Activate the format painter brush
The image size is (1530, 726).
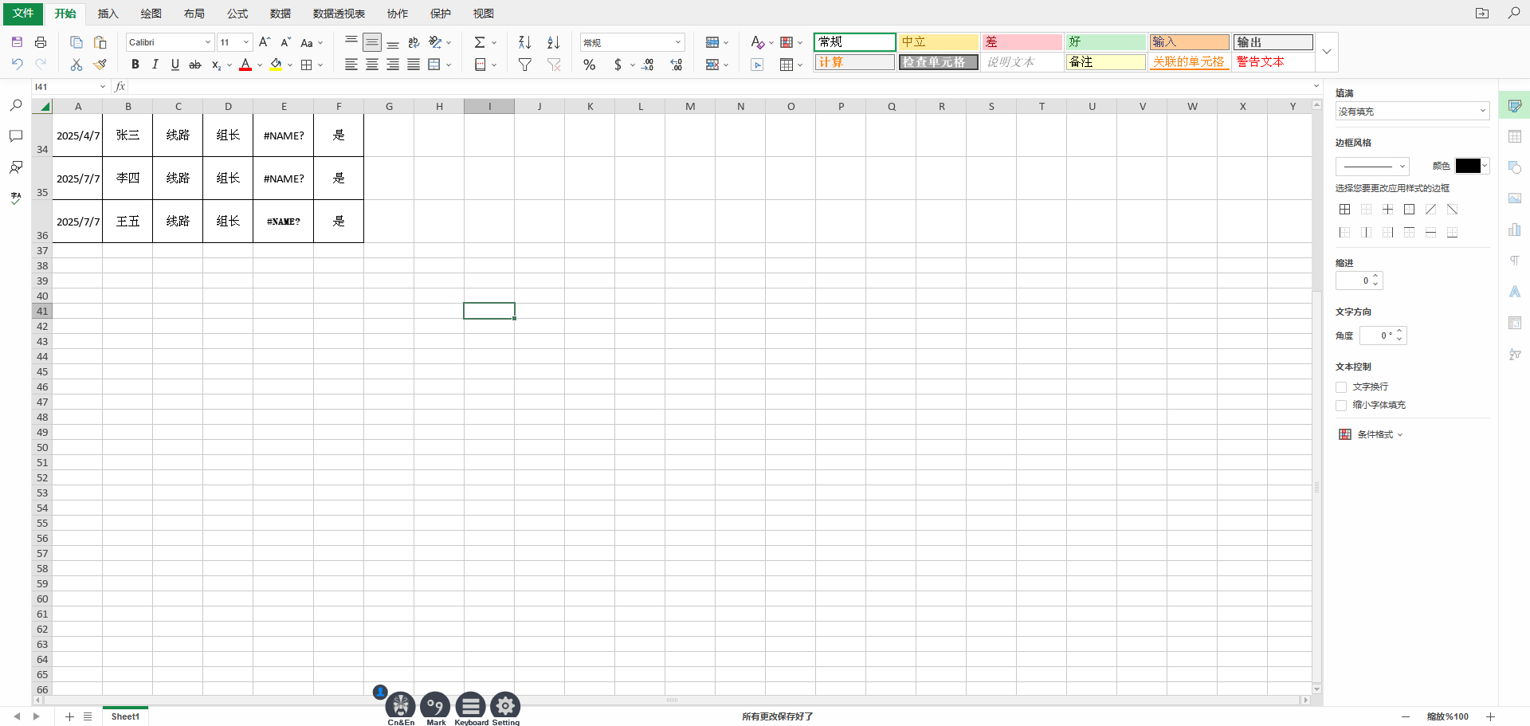[x=100, y=65]
